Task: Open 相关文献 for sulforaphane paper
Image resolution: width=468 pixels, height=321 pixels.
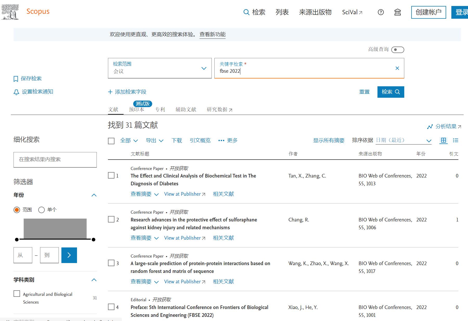Action: coord(223,238)
